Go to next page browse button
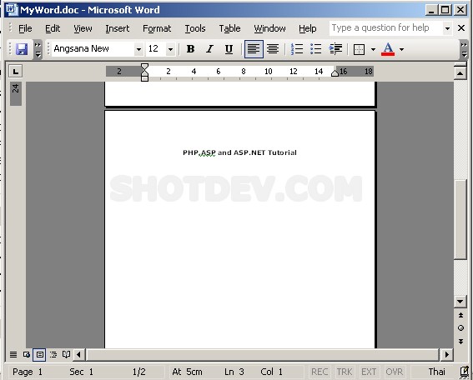473x380 pixels. click(x=460, y=341)
